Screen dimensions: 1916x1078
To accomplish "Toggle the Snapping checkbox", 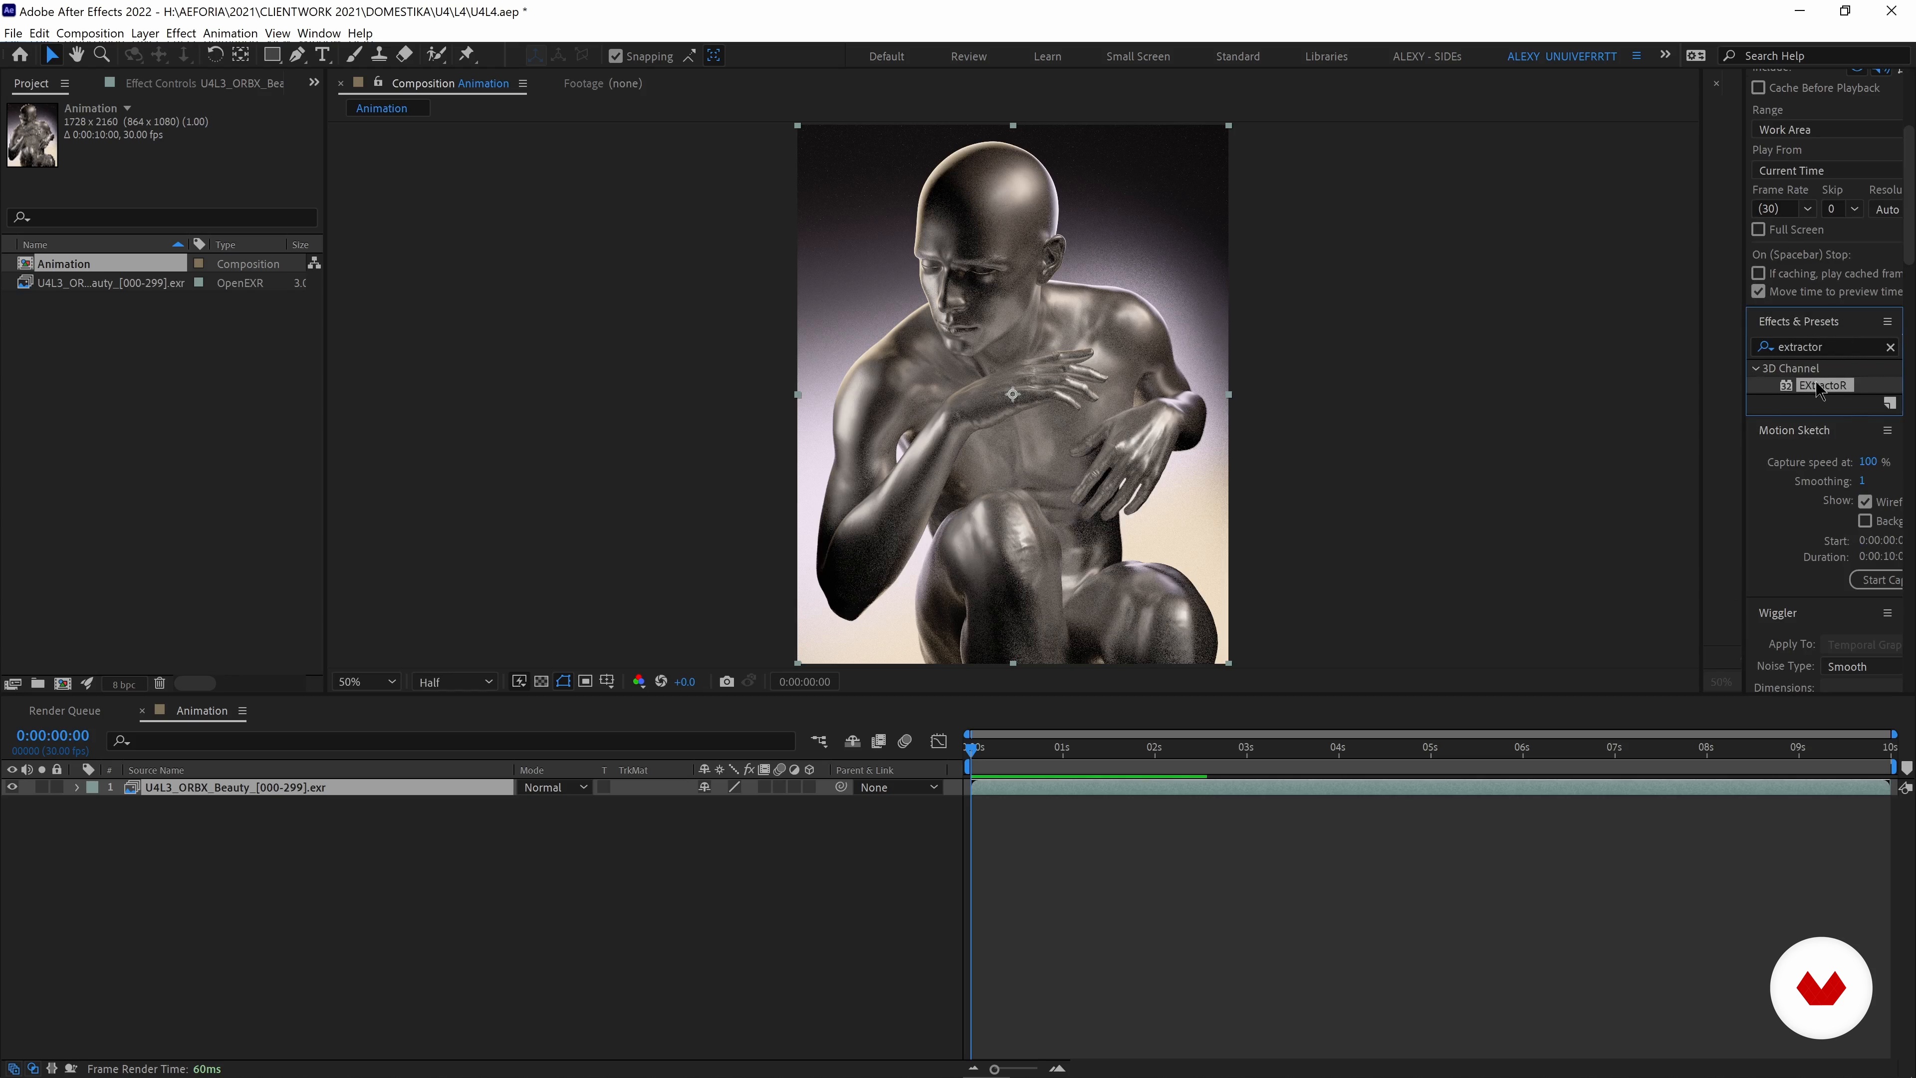I will [615, 56].
